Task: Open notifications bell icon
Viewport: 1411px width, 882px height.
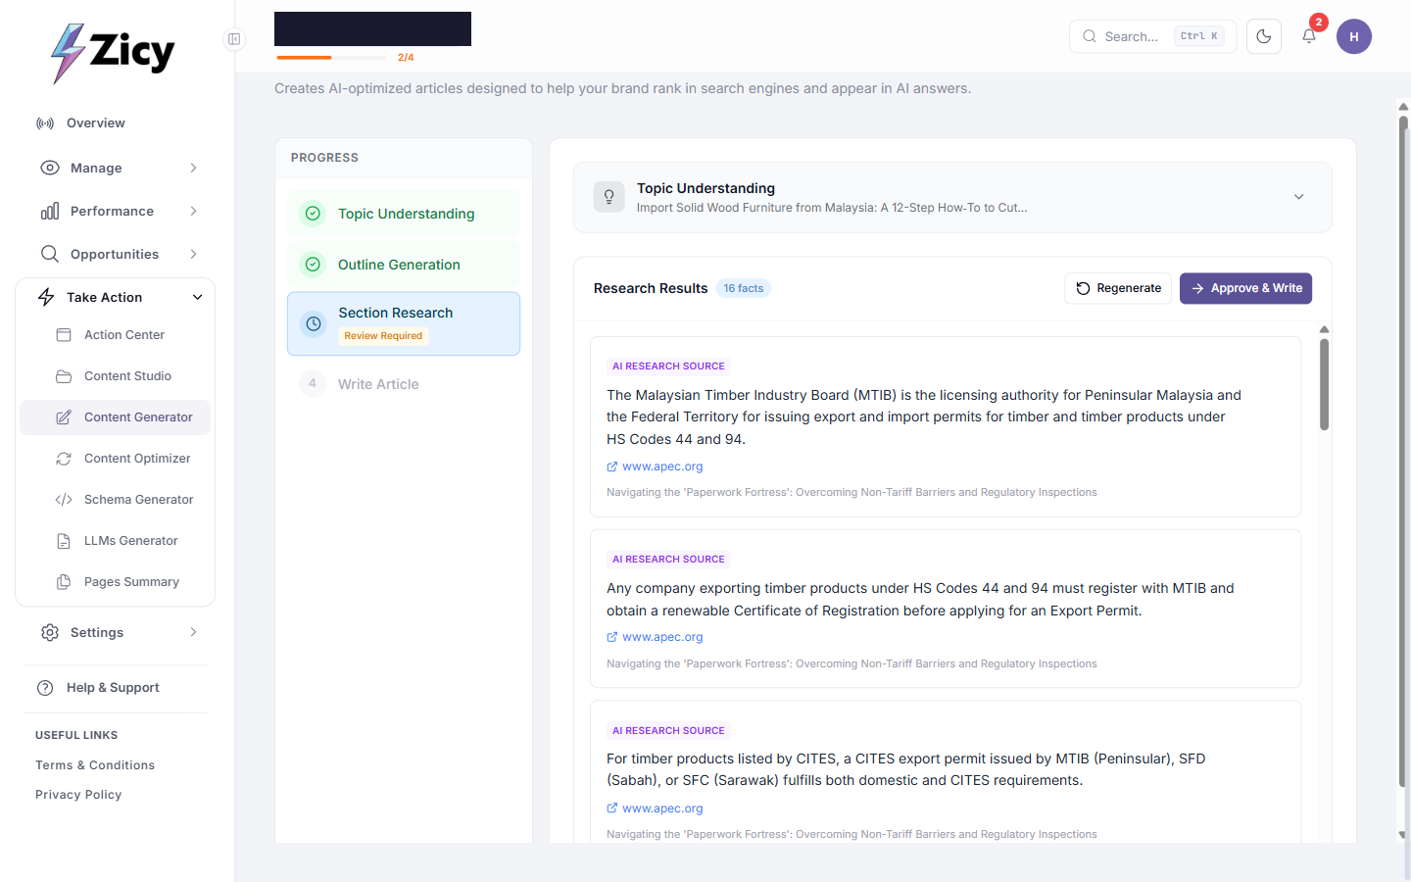Action: coord(1309,36)
